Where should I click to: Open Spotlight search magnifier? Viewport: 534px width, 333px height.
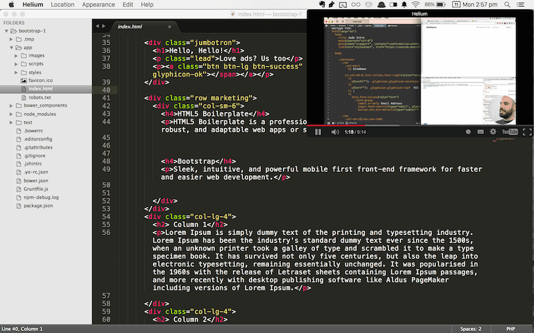point(507,5)
